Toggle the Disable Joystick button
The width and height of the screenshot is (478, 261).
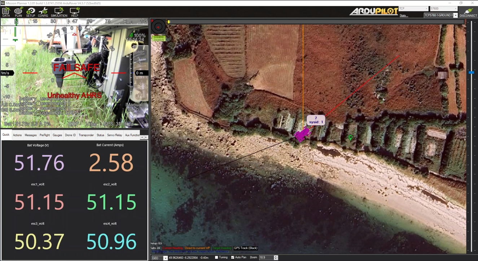(x=158, y=38)
